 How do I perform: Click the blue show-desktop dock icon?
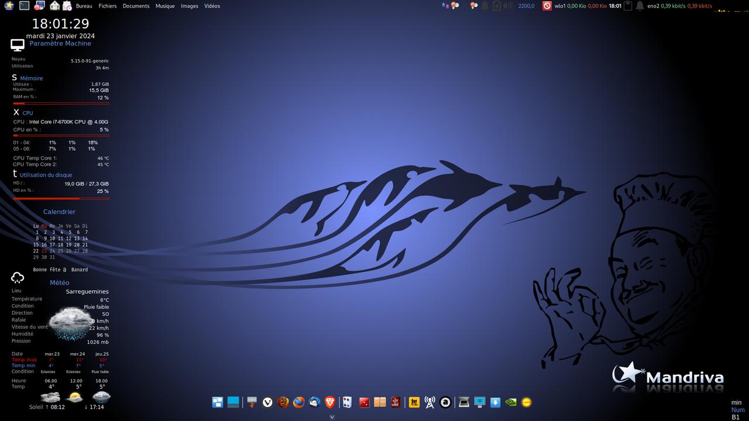click(233, 402)
